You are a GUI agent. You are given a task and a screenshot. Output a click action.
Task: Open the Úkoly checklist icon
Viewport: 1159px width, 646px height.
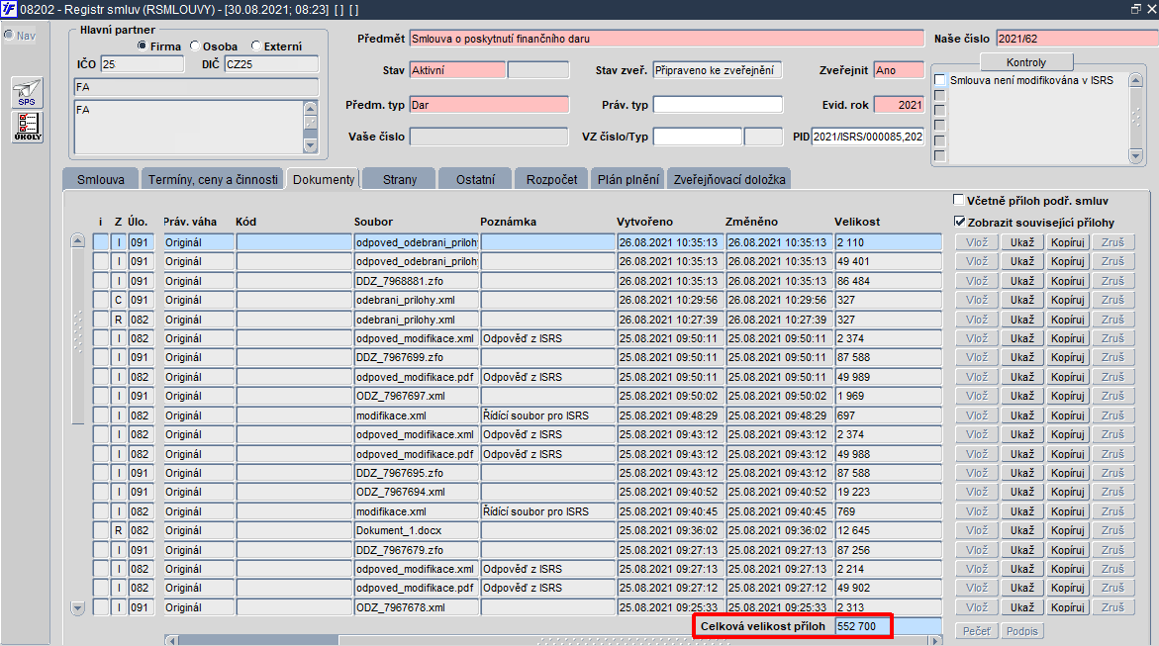click(x=27, y=127)
